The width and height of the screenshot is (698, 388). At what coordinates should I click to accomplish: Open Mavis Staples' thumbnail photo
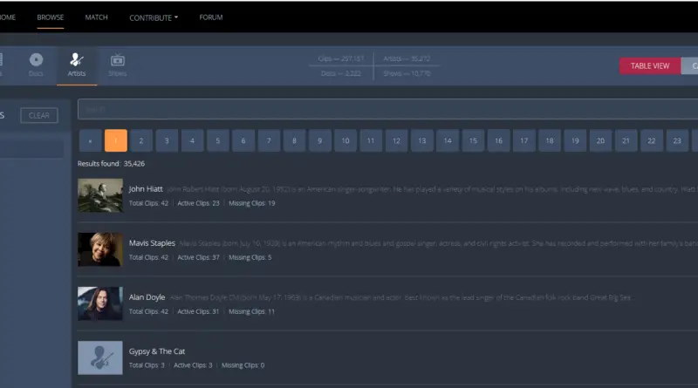click(100, 249)
